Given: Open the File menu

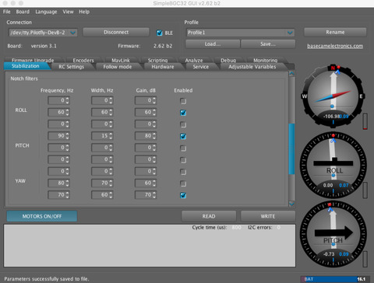Looking at the screenshot, I should pos(7,12).
